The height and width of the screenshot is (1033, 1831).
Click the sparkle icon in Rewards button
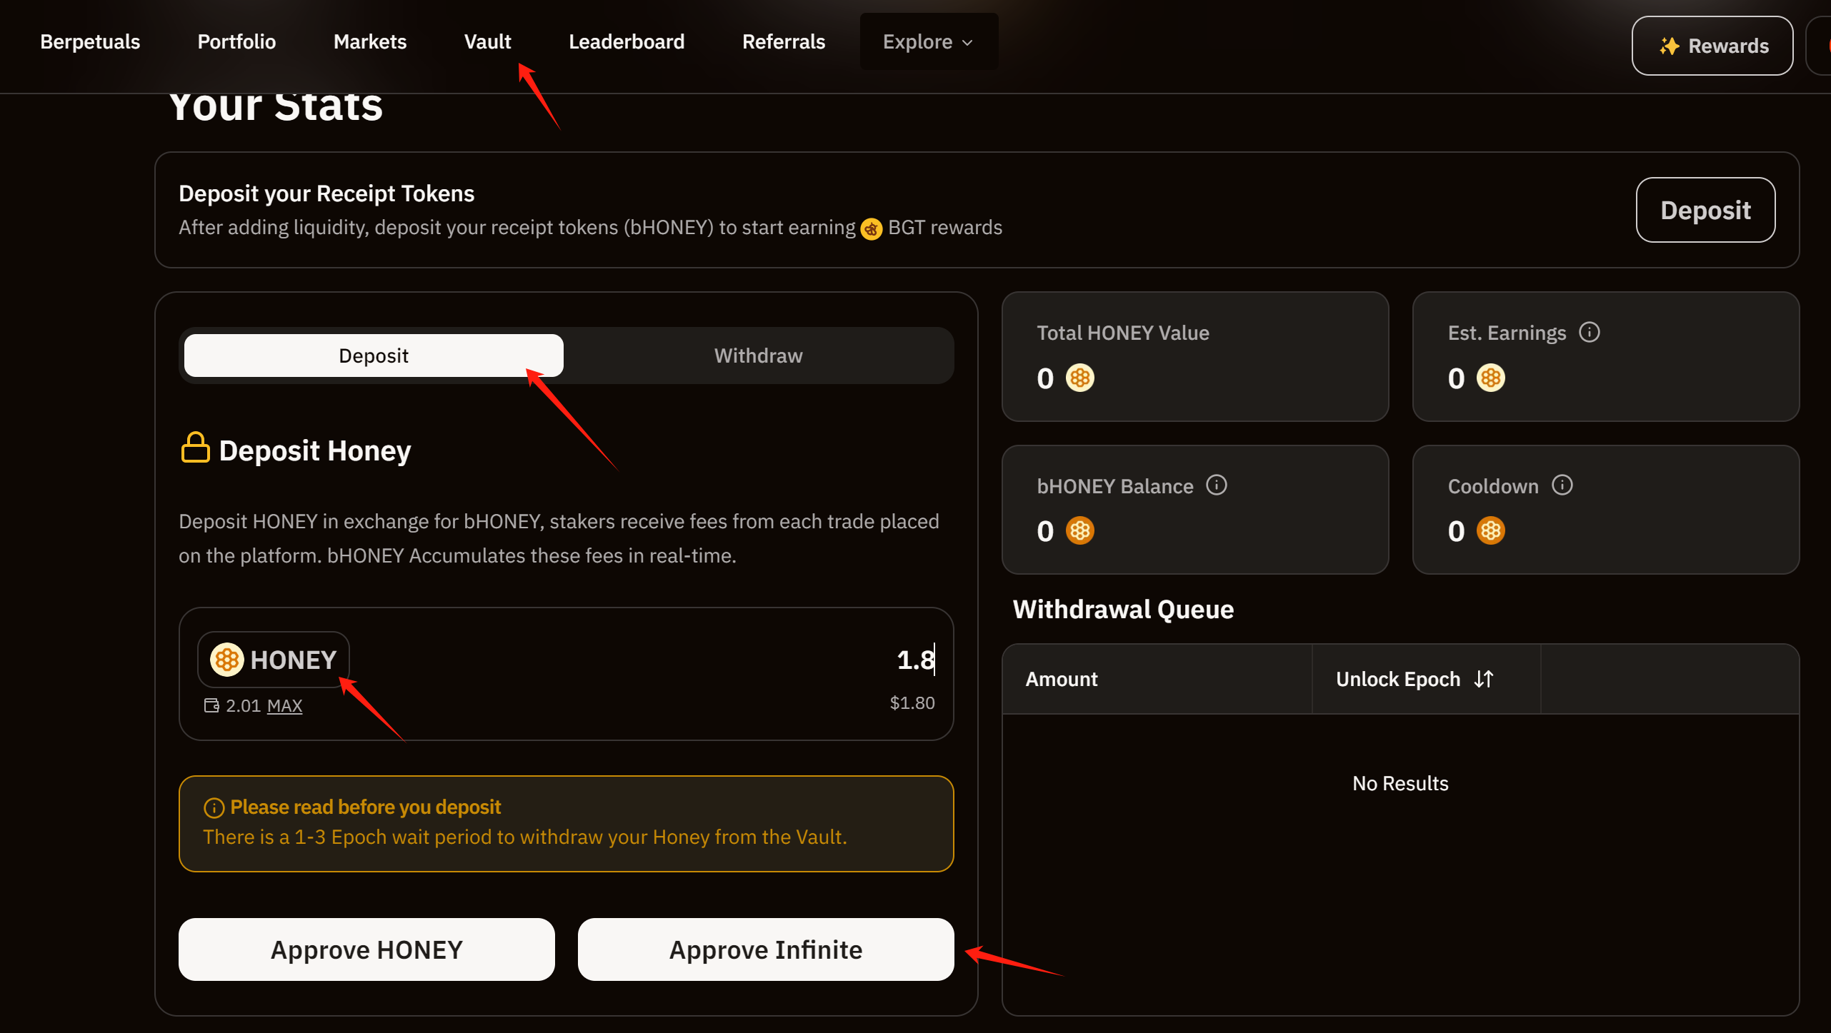pyautogui.click(x=1669, y=46)
